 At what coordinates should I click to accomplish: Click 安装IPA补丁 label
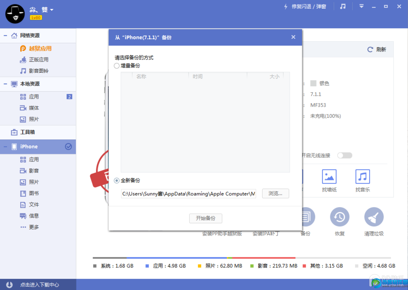266,234
